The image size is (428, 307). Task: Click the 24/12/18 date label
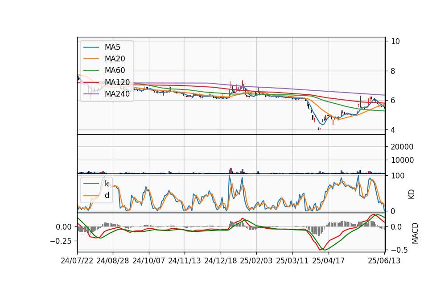click(221, 261)
